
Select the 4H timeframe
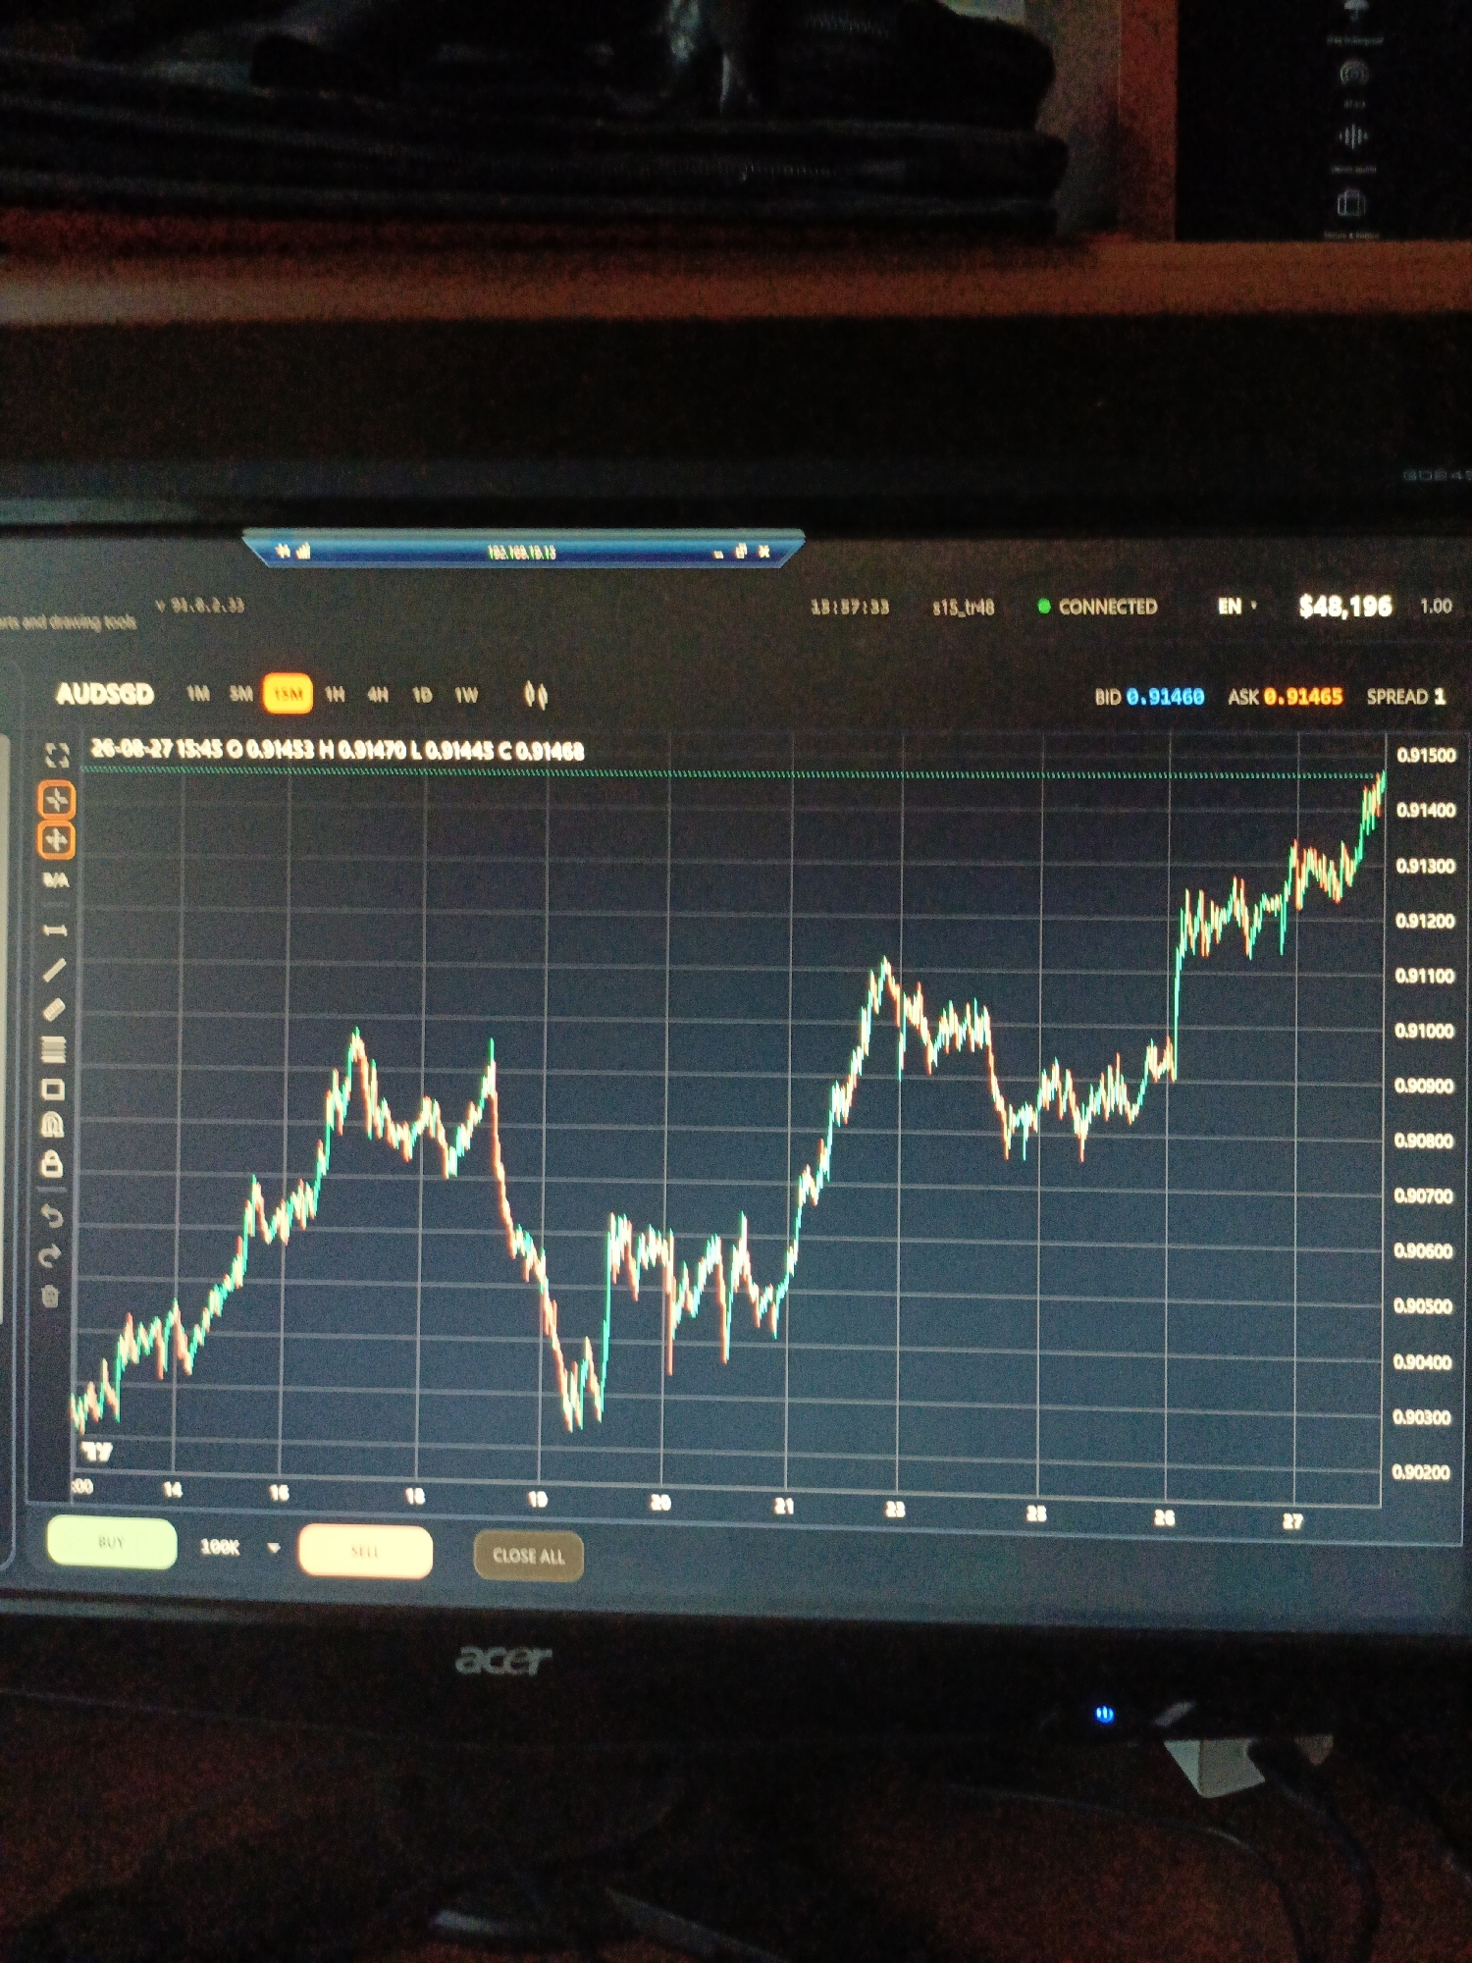(378, 695)
